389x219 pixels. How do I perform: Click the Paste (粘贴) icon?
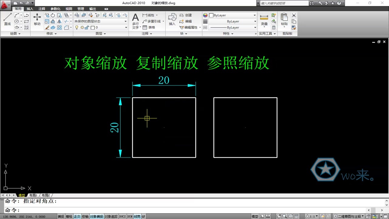pyautogui.click(x=284, y=20)
